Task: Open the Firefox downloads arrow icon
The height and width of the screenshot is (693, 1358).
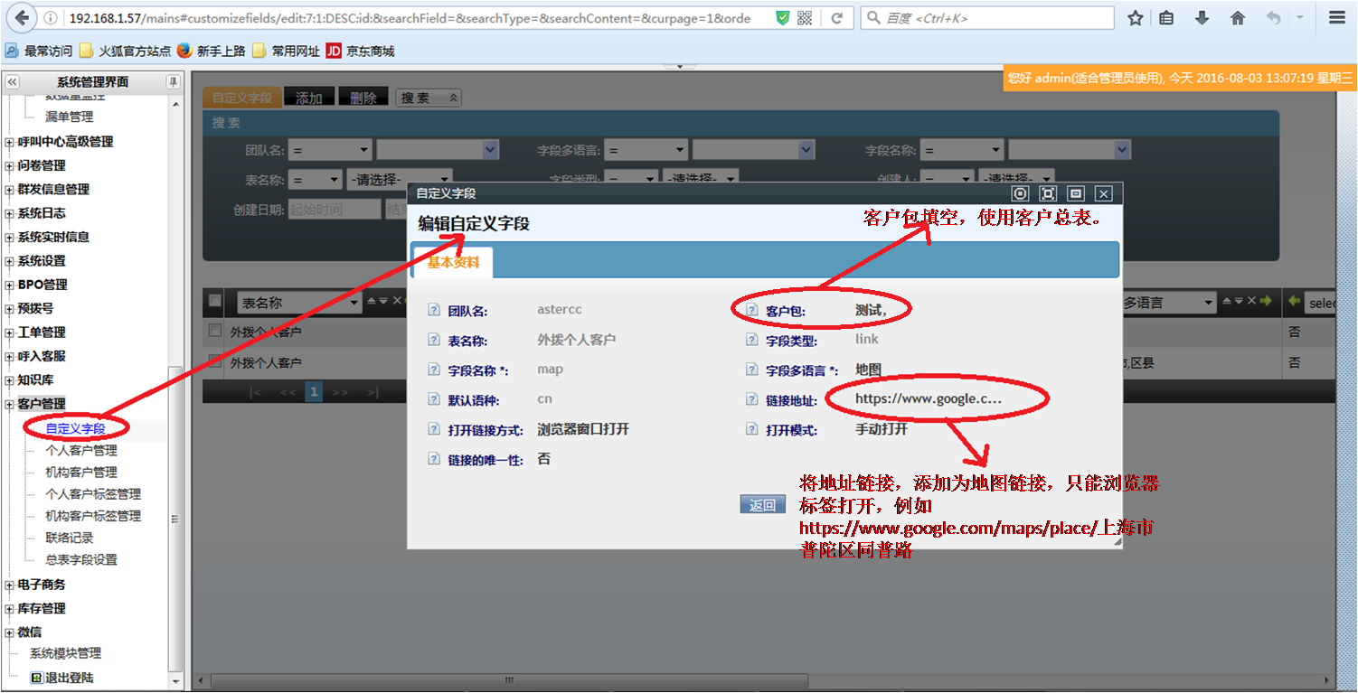Action: (1202, 18)
